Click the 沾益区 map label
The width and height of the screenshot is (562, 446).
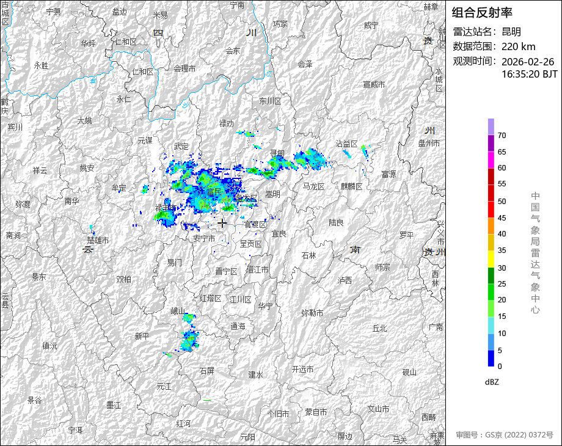346,144
